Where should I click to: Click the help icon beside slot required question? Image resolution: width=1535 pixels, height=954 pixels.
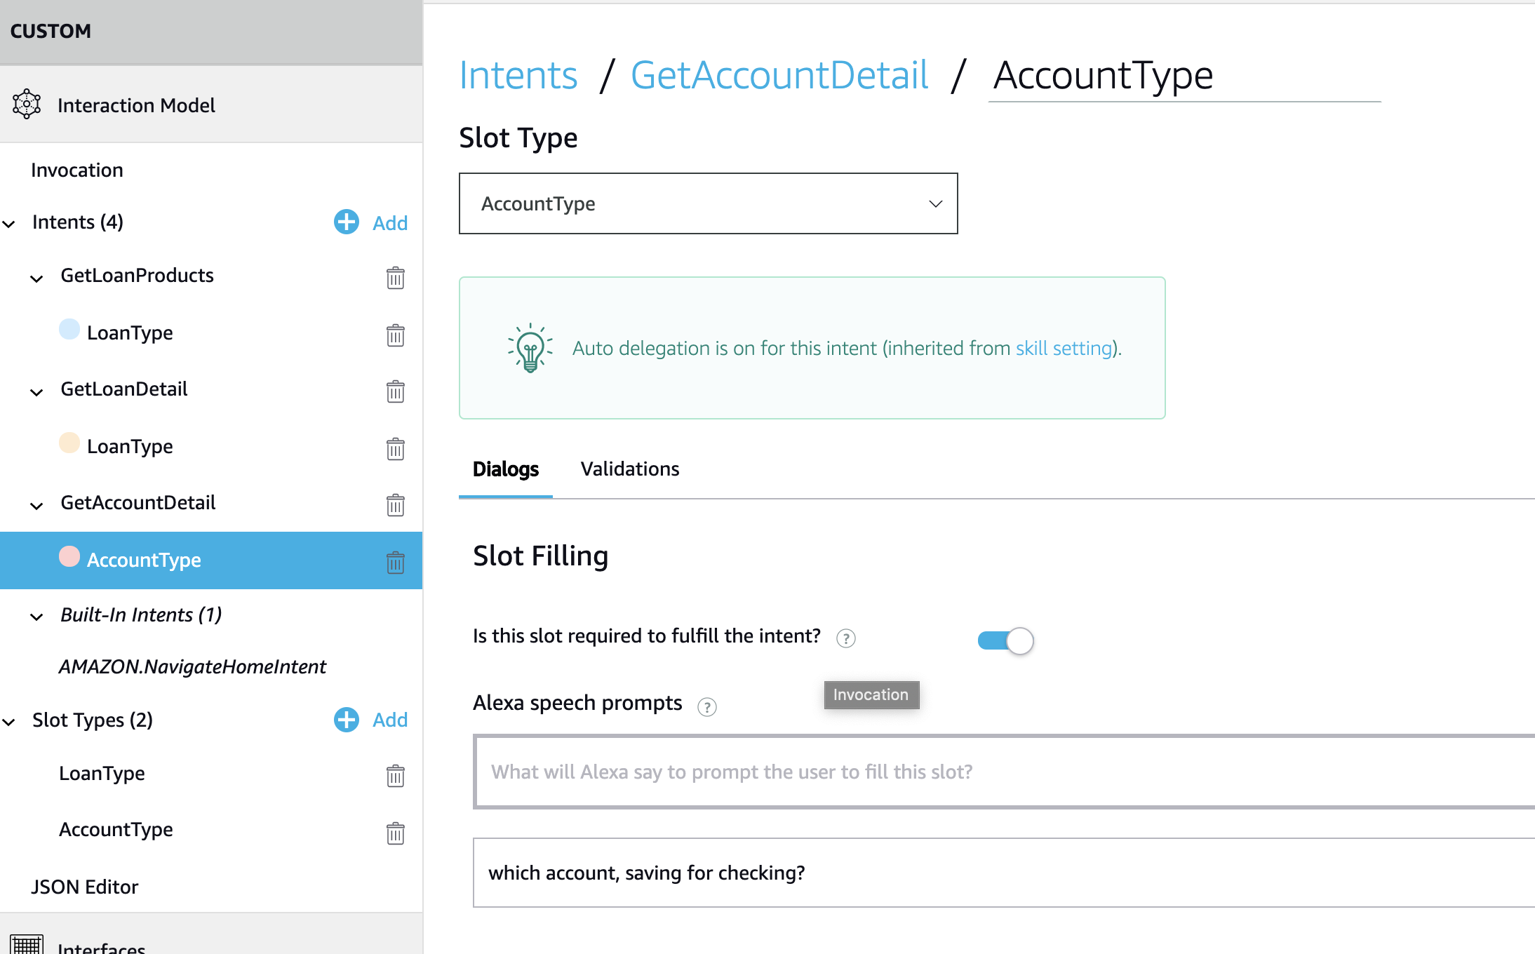(846, 638)
